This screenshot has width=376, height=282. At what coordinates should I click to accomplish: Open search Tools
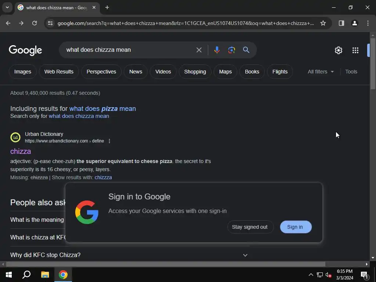(x=351, y=72)
